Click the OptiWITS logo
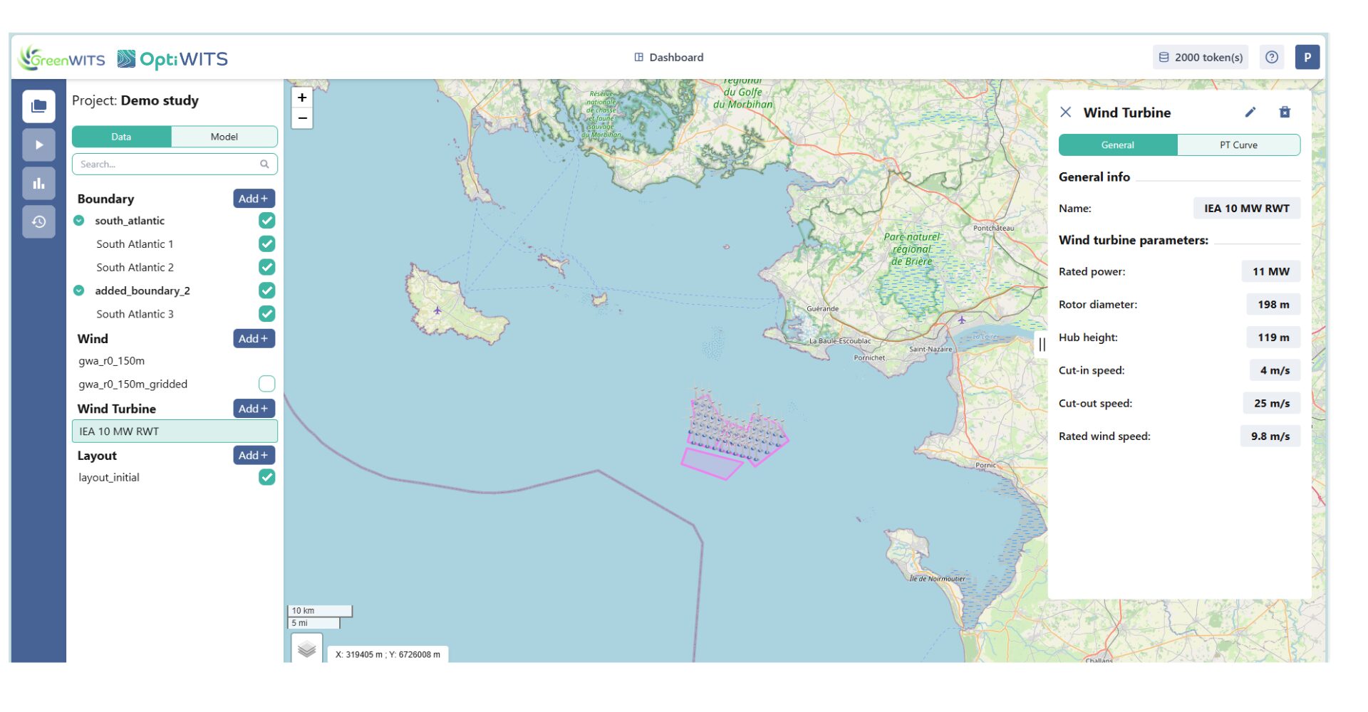The image size is (1368, 712). [x=172, y=58]
